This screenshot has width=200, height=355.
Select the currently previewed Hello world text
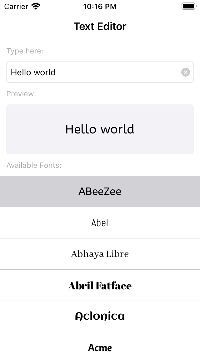click(x=100, y=129)
